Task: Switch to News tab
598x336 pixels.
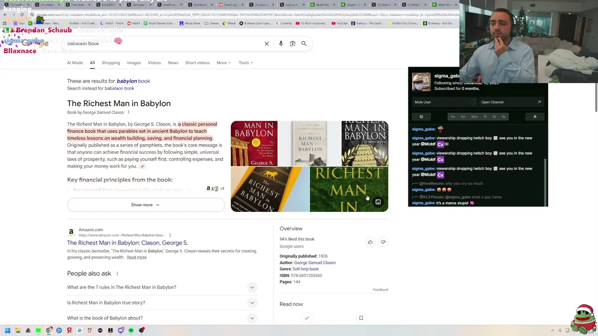Action: (173, 63)
